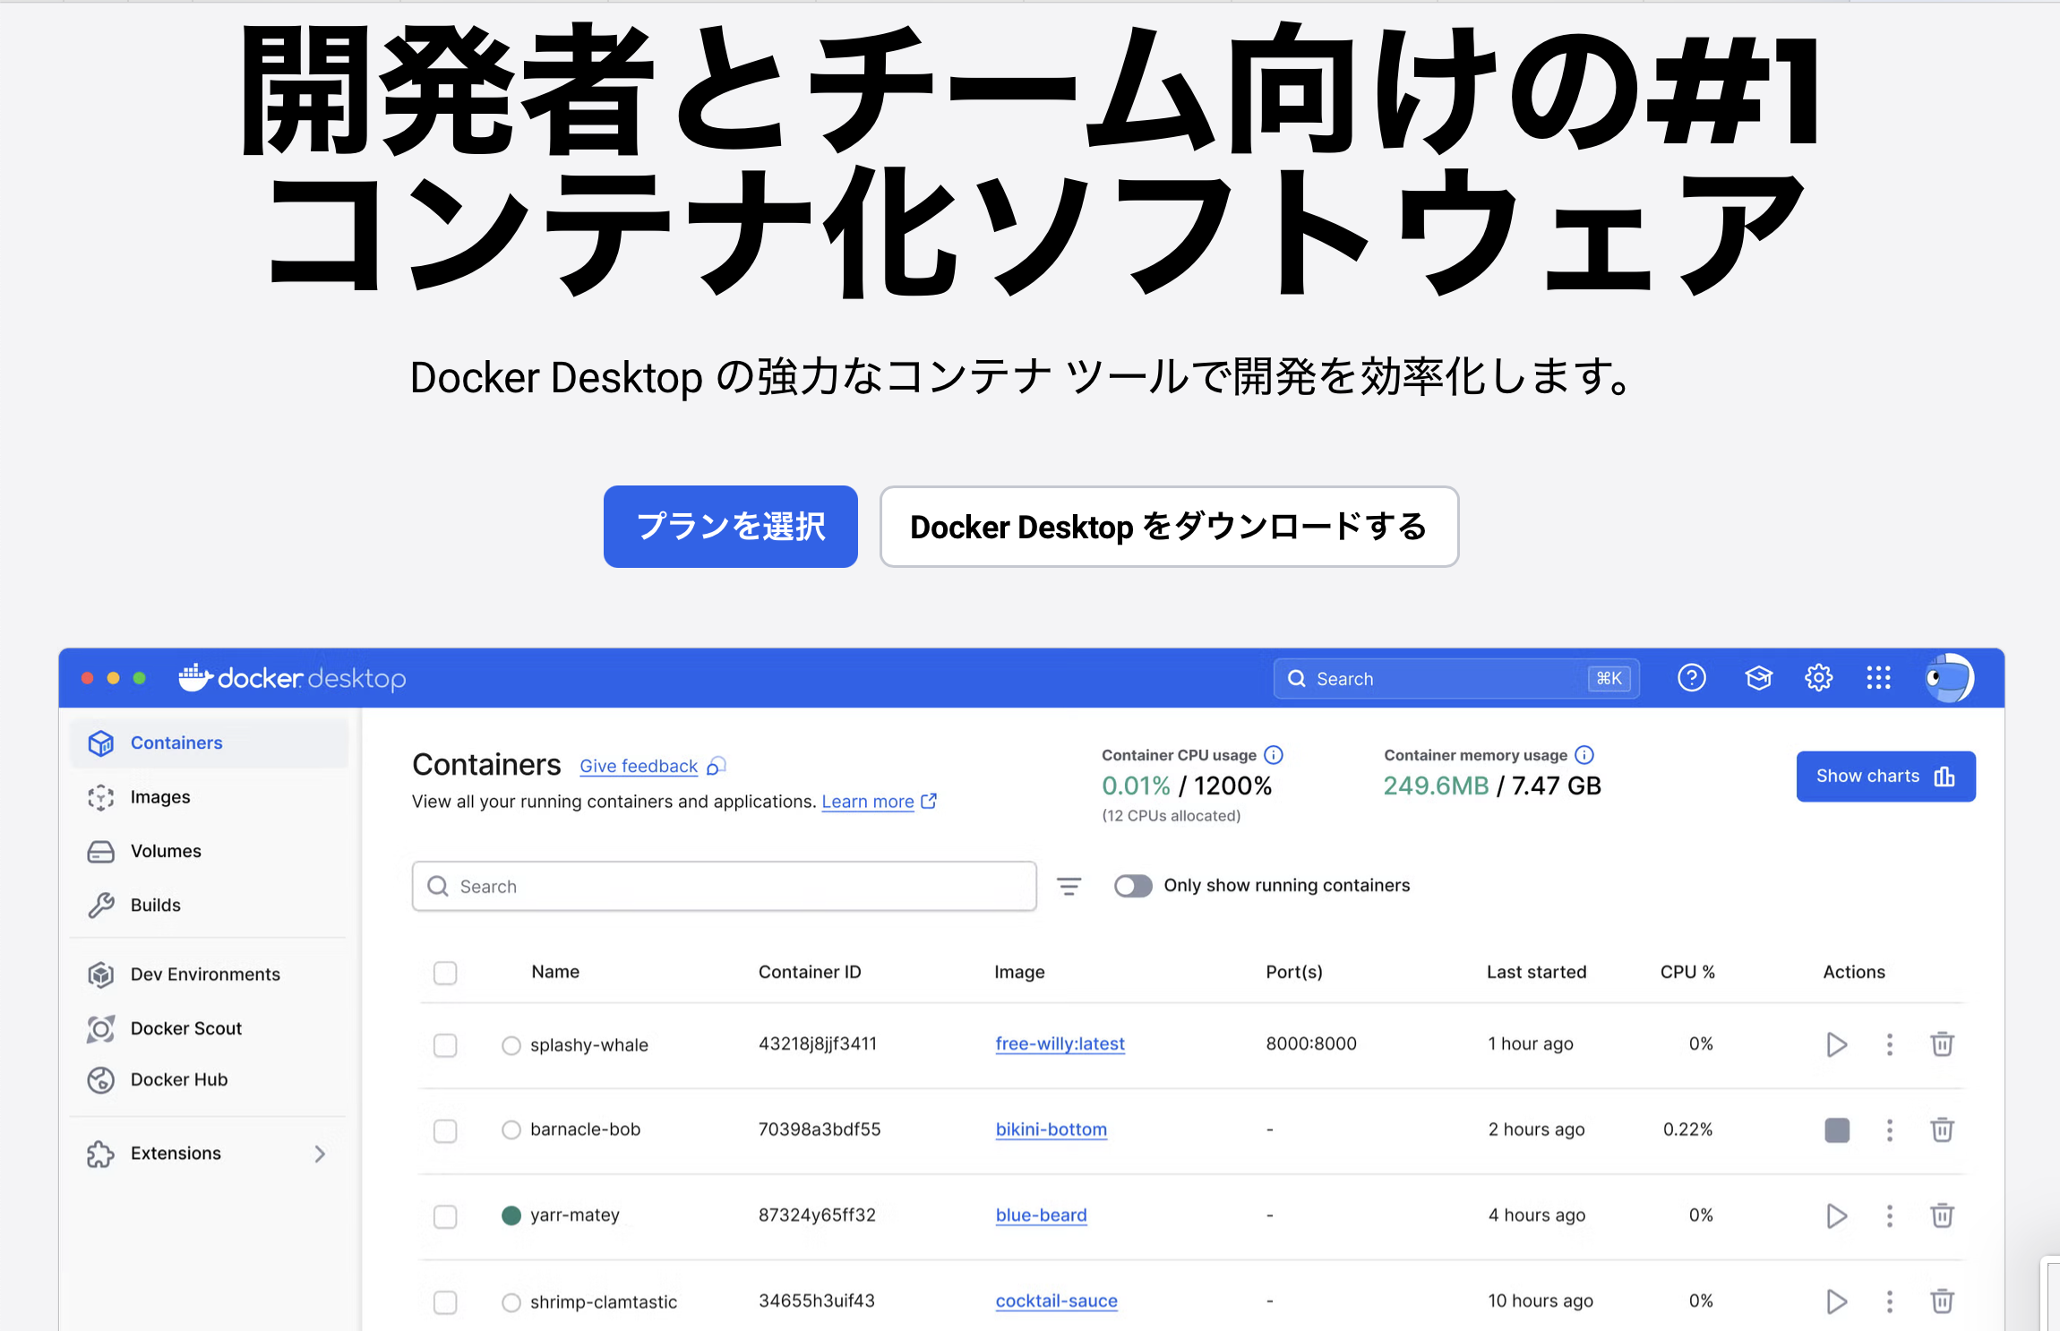Open the free-willy:latest image link
Viewport: 2060px width, 1331px height.
1060,1043
